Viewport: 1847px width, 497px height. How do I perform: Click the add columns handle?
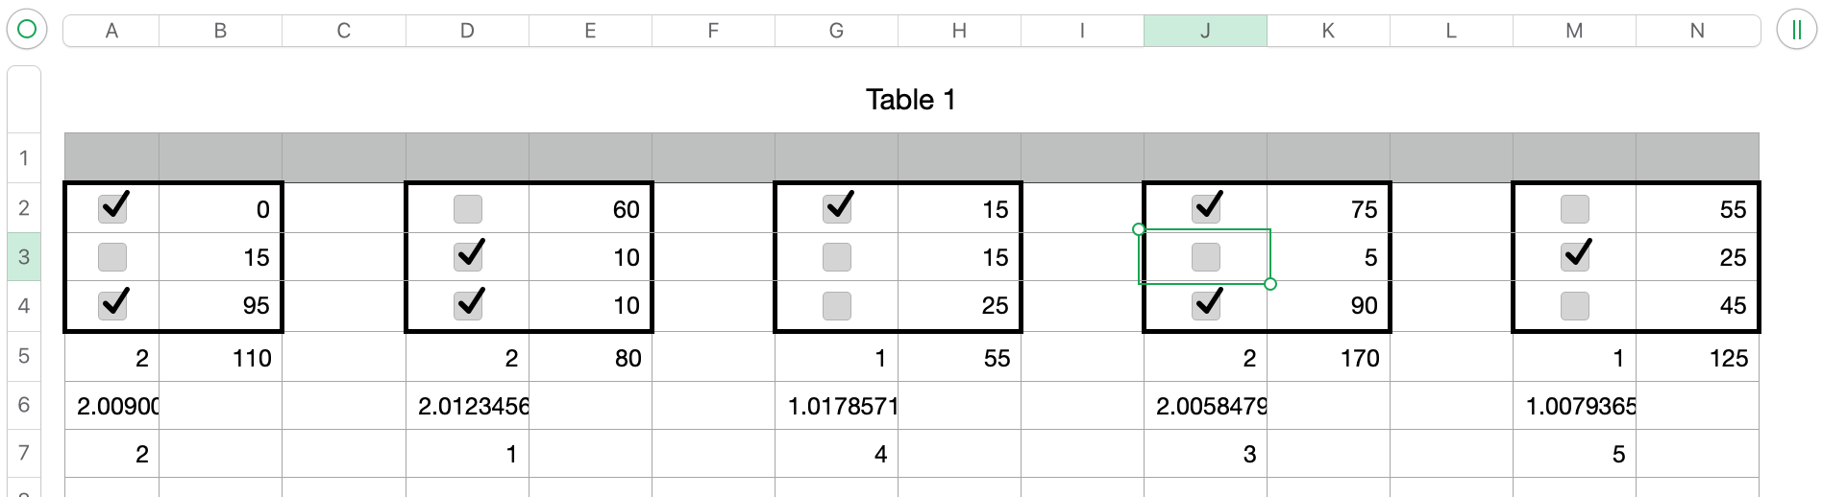click(x=1796, y=30)
